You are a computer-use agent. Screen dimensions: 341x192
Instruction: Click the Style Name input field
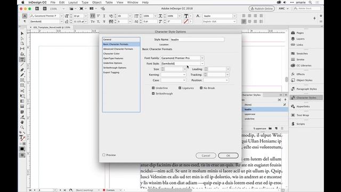[197, 39]
